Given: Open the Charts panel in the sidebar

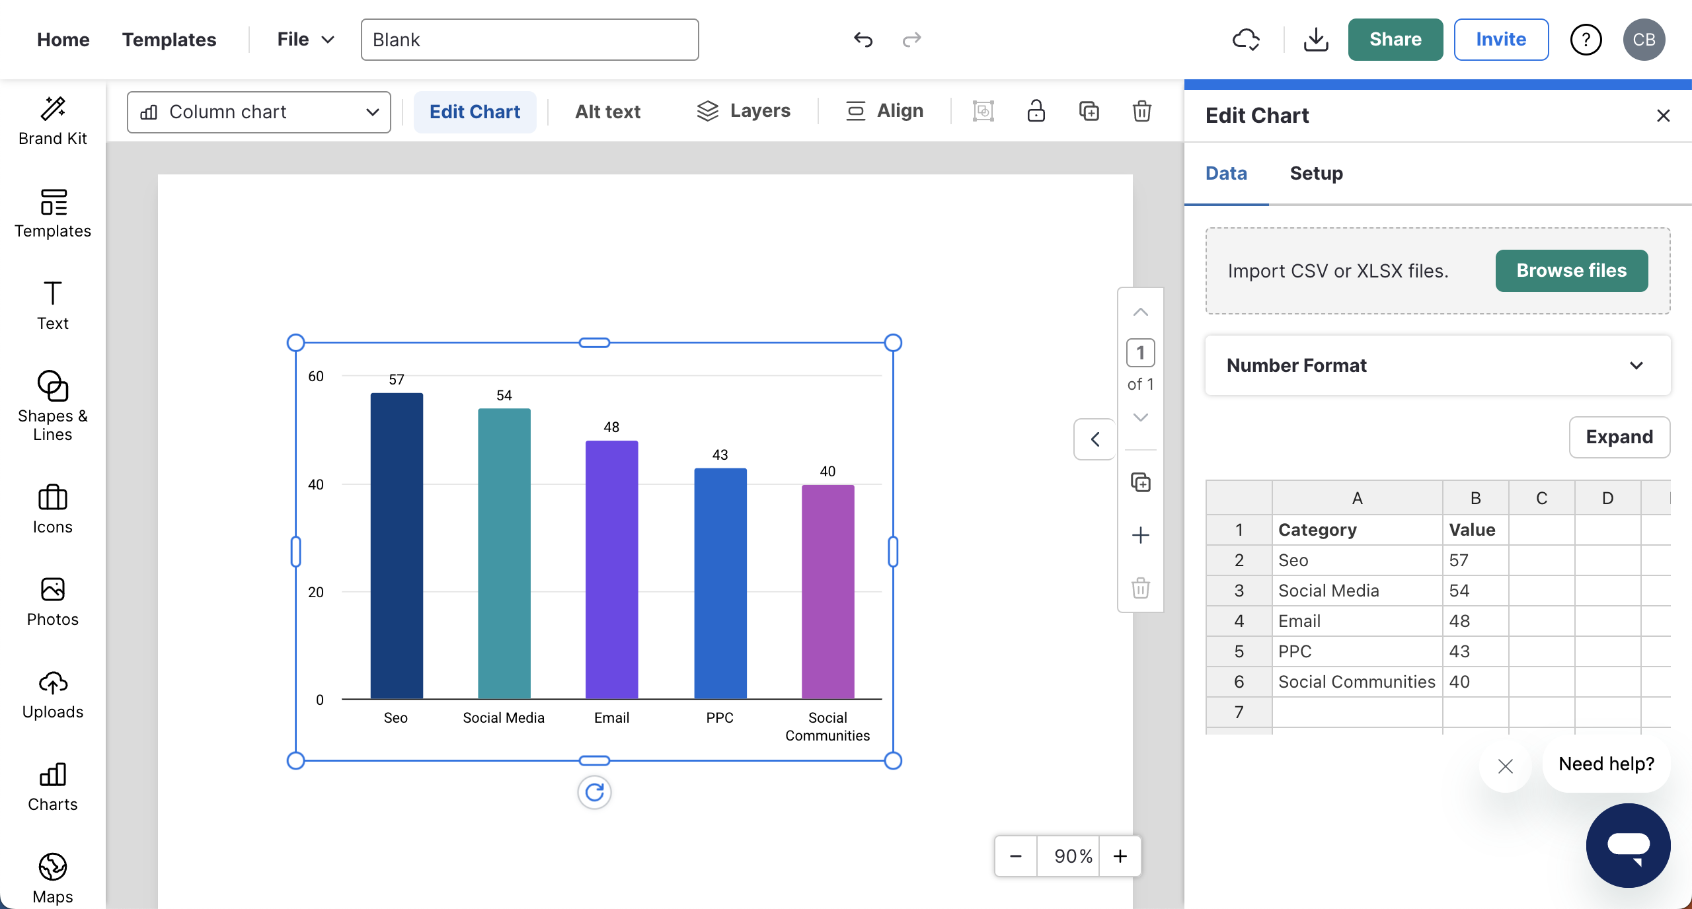Looking at the screenshot, I should 53,786.
